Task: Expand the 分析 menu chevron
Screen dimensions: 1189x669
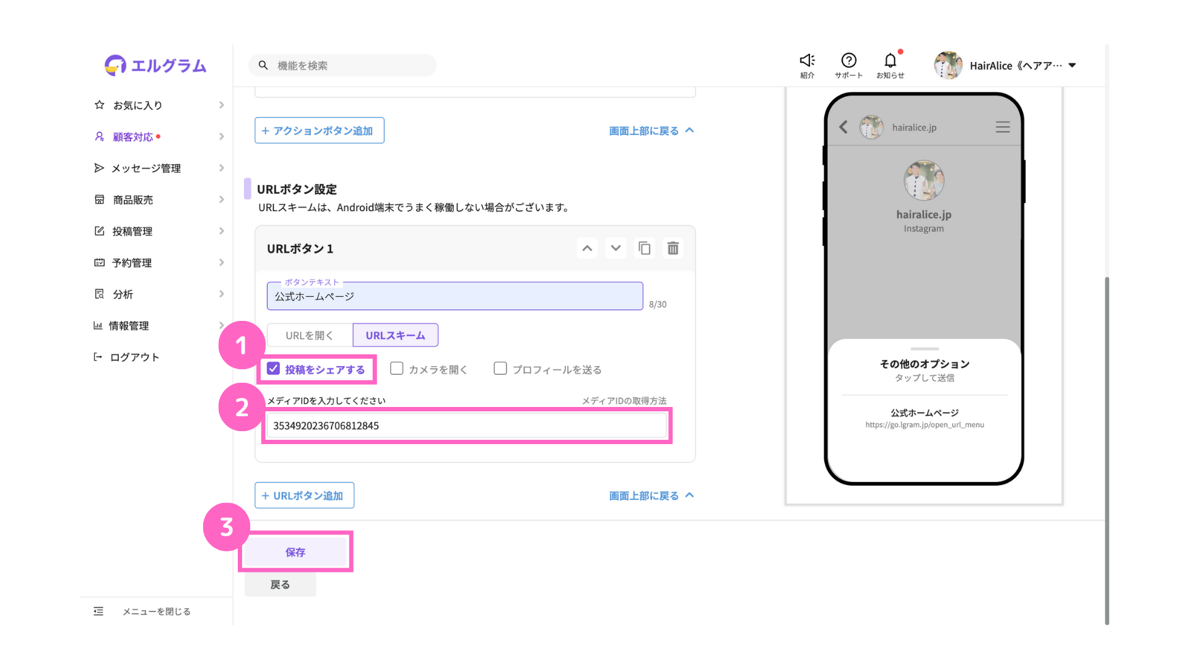Action: click(x=221, y=294)
